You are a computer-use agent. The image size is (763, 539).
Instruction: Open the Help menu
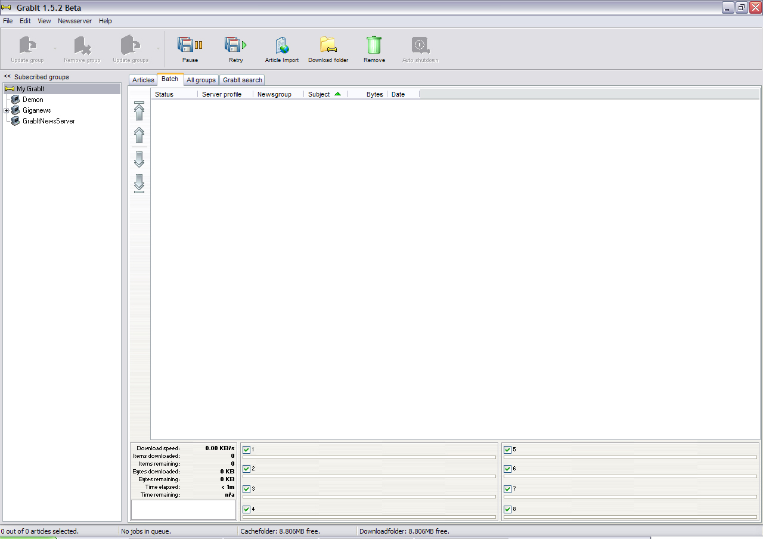click(x=106, y=21)
